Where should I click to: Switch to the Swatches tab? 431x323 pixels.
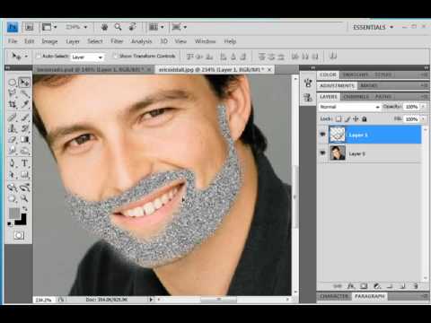pyautogui.click(x=356, y=74)
